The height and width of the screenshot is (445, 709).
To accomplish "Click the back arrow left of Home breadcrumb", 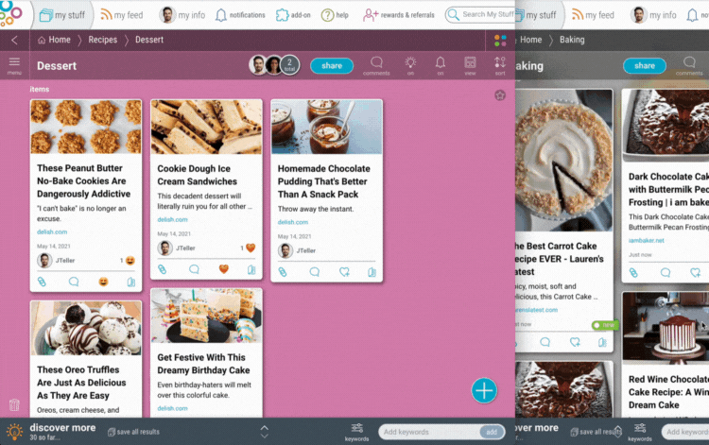I will point(14,40).
